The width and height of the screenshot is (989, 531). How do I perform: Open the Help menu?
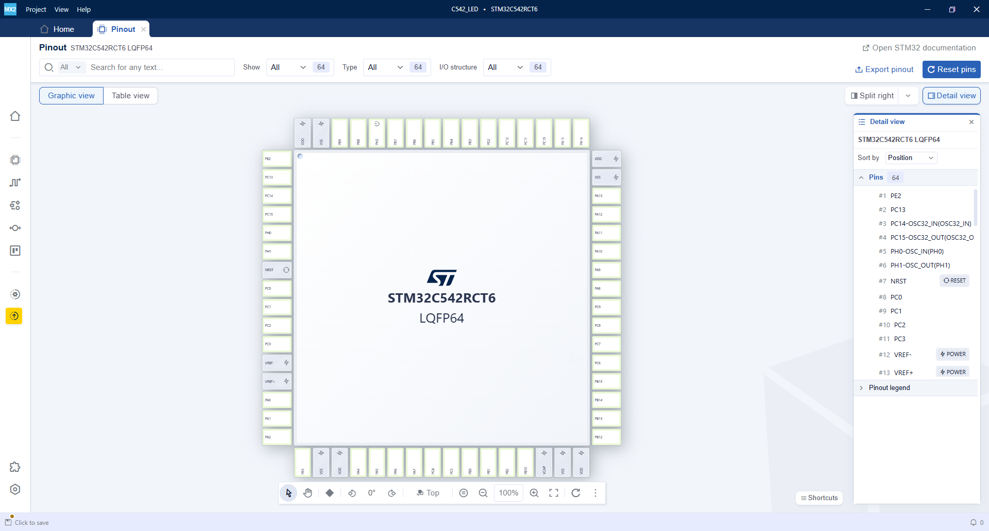click(84, 9)
